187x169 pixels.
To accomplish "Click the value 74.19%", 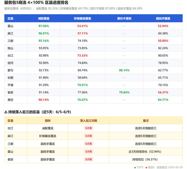I will [x=83, y=41].
